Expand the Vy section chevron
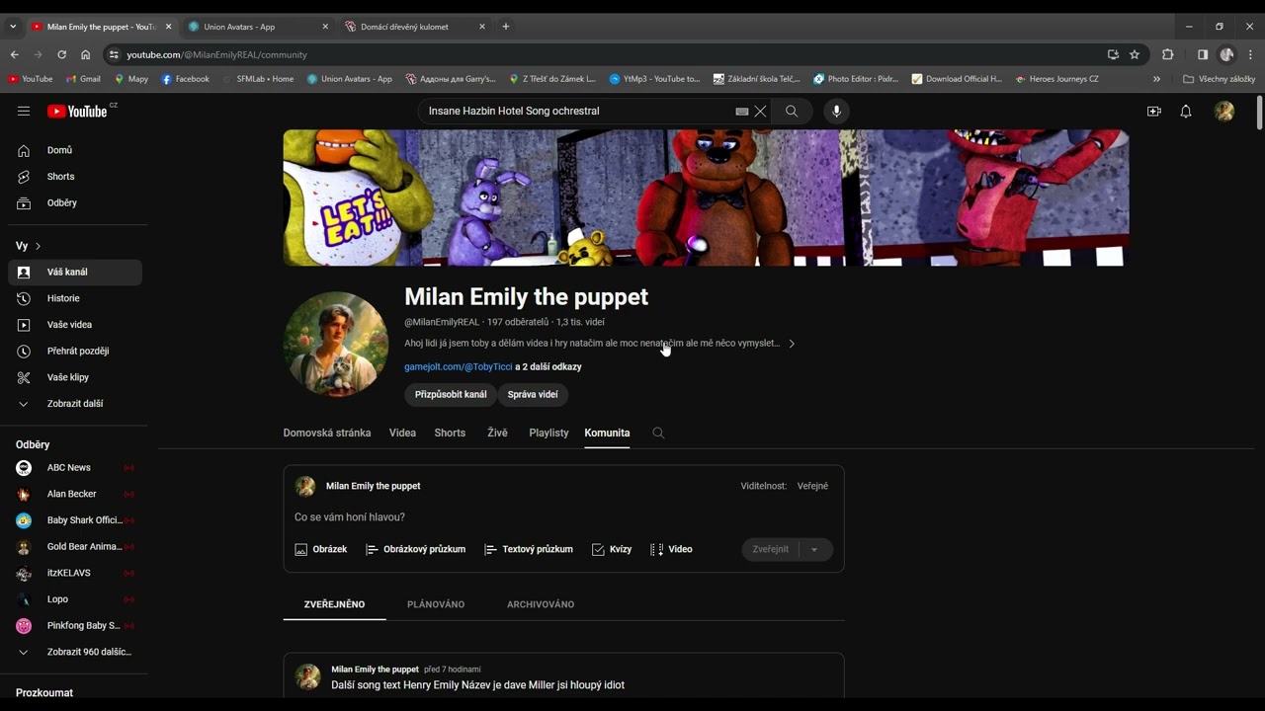Image resolution: width=1265 pixels, height=711 pixels. 38,246
